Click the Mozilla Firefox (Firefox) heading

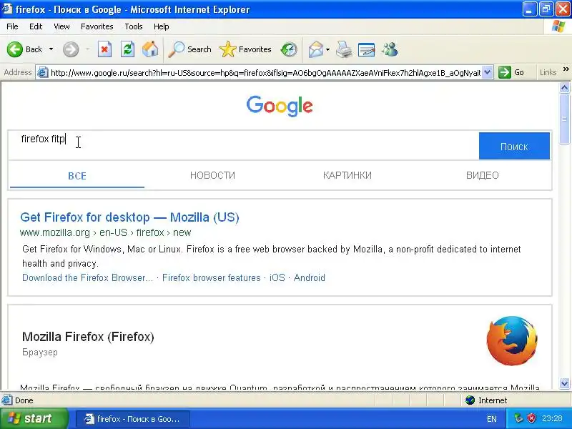coord(88,336)
